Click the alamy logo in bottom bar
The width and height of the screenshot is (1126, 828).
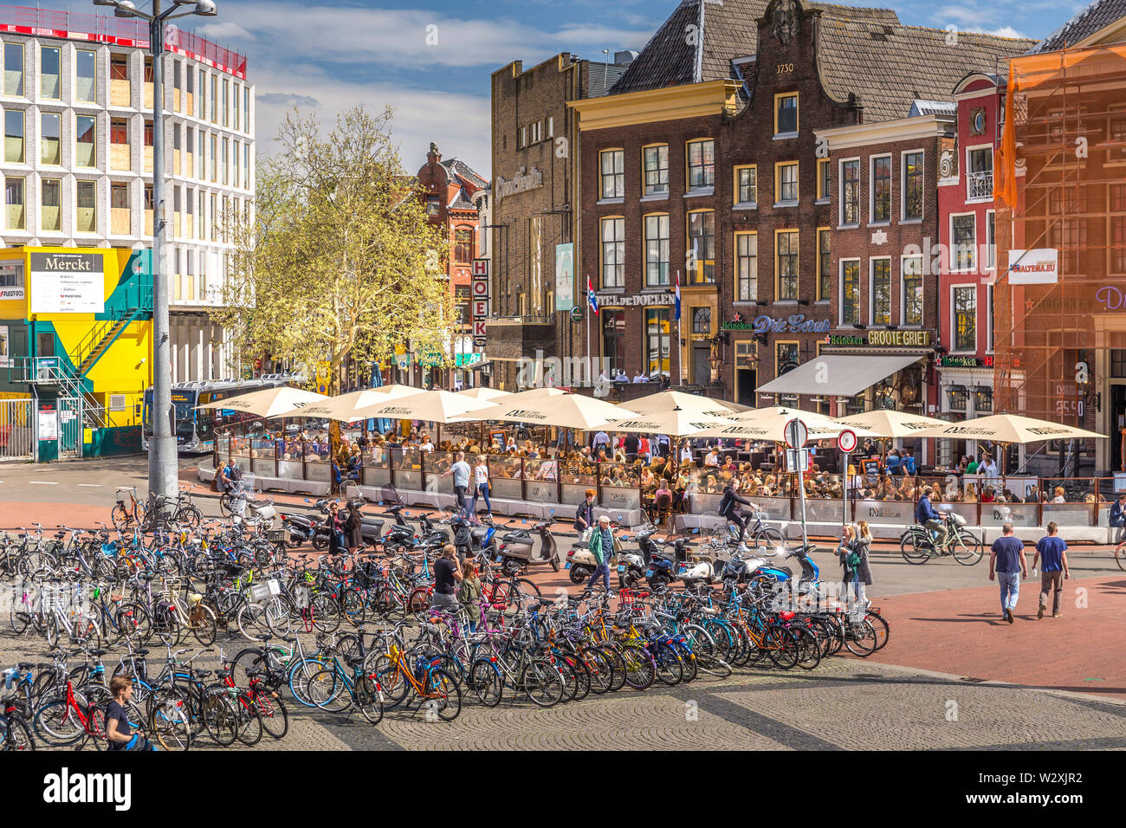tap(87, 789)
